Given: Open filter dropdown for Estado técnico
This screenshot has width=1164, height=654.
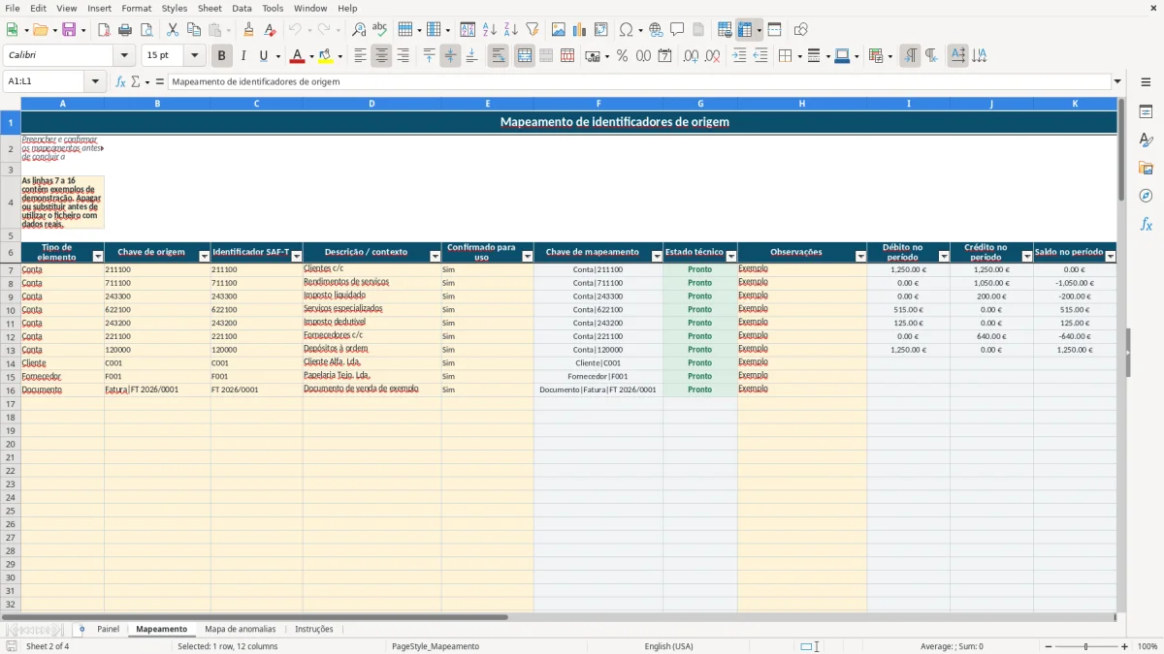Looking at the screenshot, I should pos(730,256).
